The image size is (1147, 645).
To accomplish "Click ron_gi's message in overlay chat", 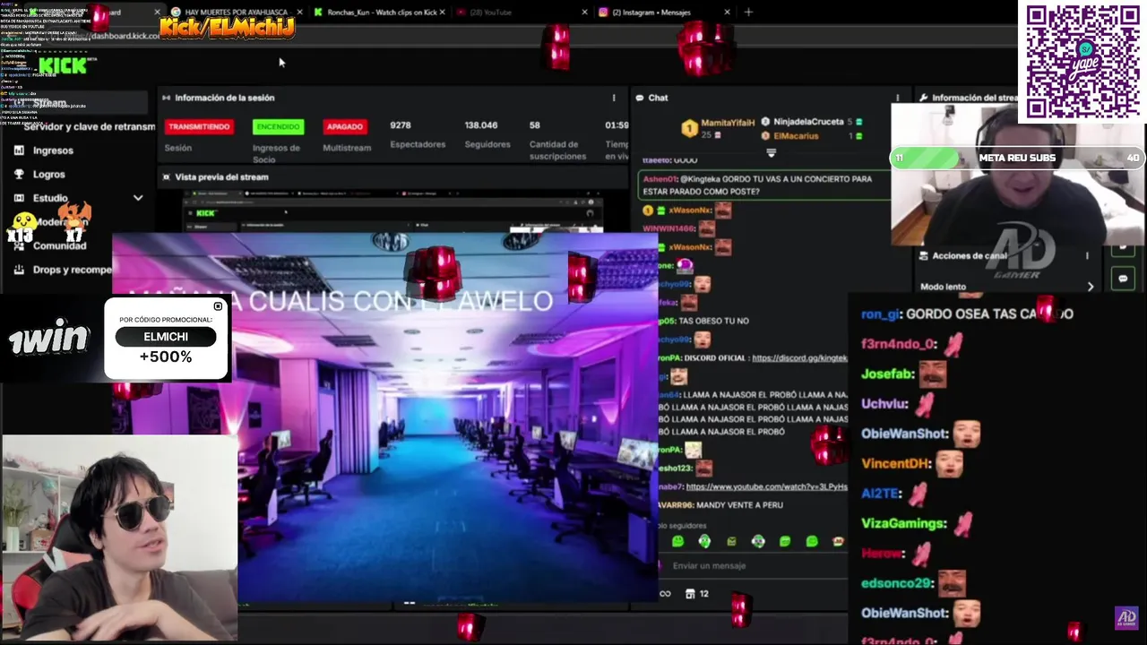I will (x=967, y=314).
